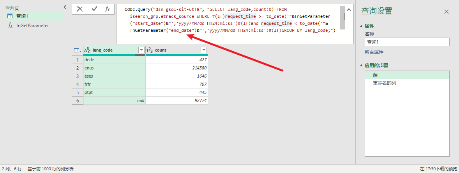Collapse the formula bar using chevron
The image size is (459, 173).
click(x=349, y=10)
